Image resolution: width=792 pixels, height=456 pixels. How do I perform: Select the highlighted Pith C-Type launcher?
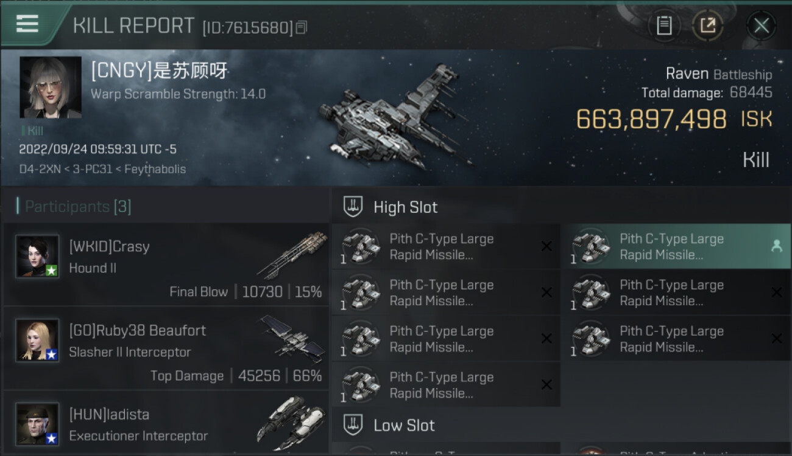coord(676,246)
